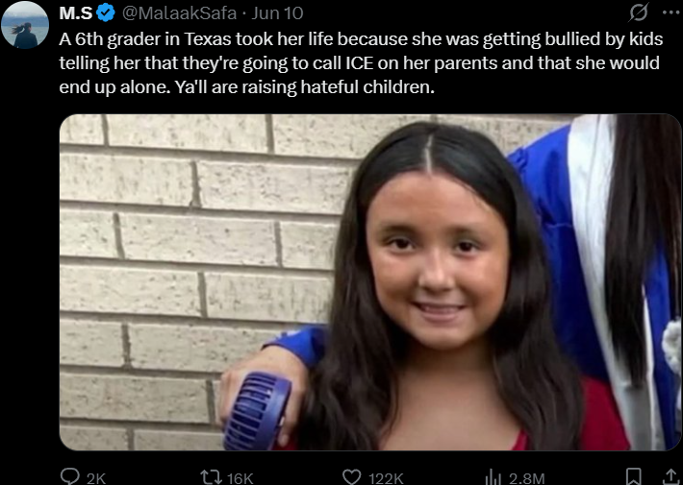Open the view analytics bar-chart icon
The height and width of the screenshot is (485, 683).
(x=493, y=477)
